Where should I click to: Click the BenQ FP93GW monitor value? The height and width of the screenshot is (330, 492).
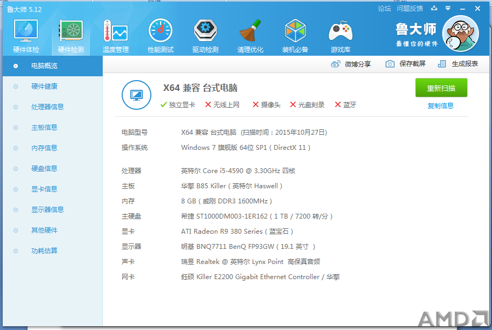pyautogui.click(x=248, y=247)
